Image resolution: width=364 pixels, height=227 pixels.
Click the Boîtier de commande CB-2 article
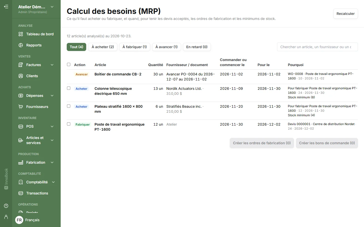(x=118, y=74)
